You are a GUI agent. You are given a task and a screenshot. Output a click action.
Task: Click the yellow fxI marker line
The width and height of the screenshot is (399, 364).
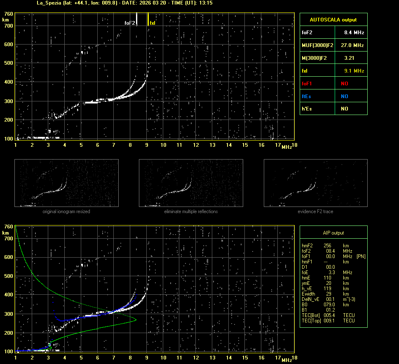(148, 19)
